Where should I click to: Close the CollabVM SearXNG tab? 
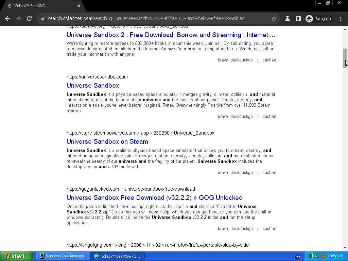79,6
